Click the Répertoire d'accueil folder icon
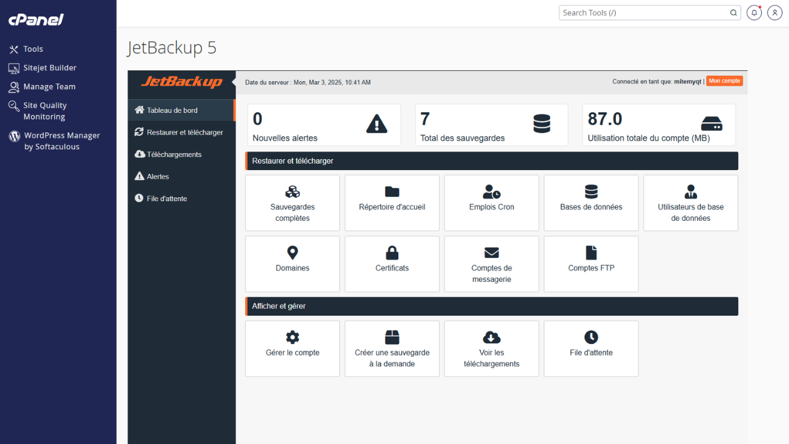 [392, 192]
